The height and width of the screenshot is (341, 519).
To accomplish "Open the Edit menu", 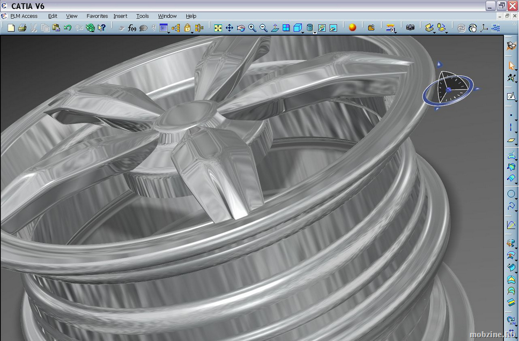I will (53, 16).
